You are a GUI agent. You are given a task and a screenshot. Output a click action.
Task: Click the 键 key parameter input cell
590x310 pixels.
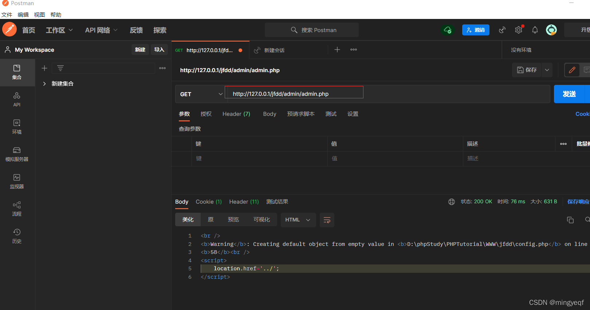(x=259, y=158)
